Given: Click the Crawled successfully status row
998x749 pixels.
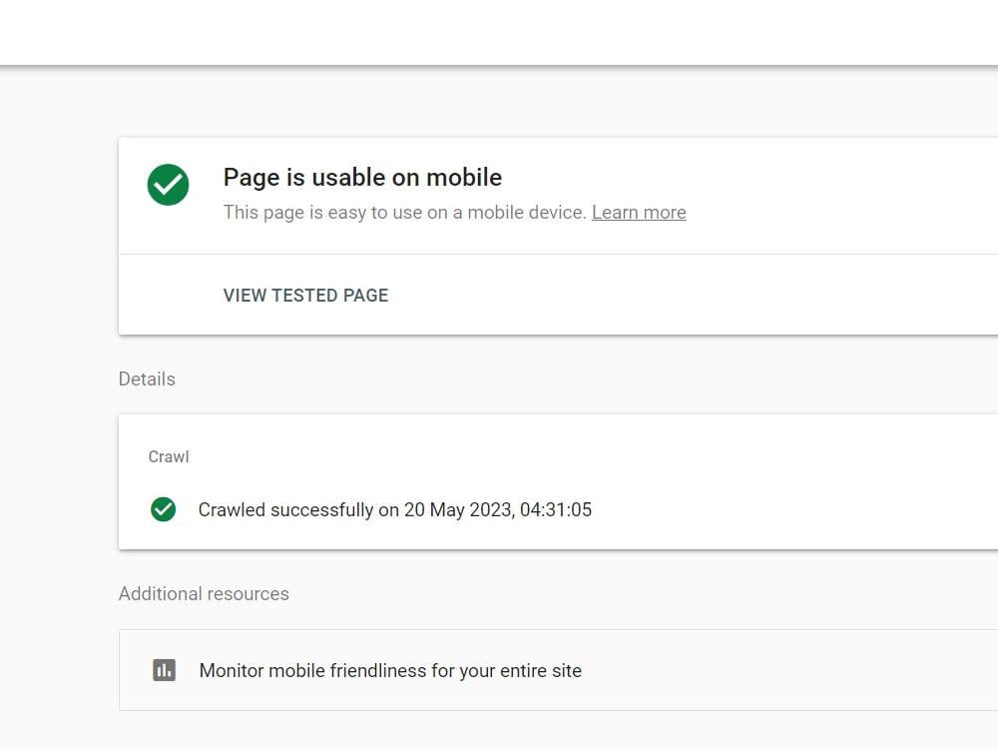Looking at the screenshot, I should pyautogui.click(x=394, y=509).
